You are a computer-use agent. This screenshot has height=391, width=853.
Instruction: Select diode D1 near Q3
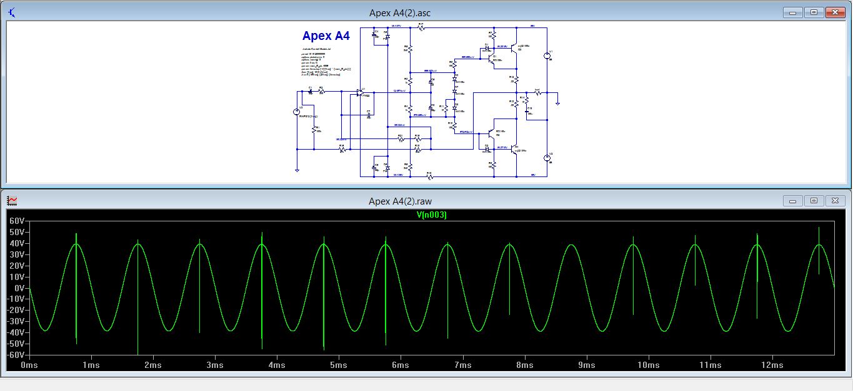click(487, 49)
